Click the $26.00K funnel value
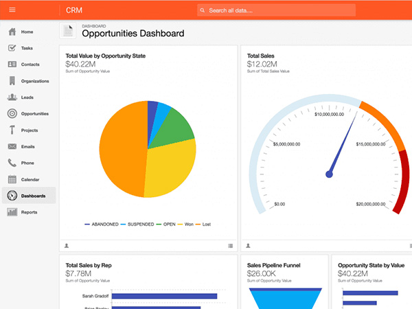The height and width of the screenshot is (309, 412). (261, 273)
